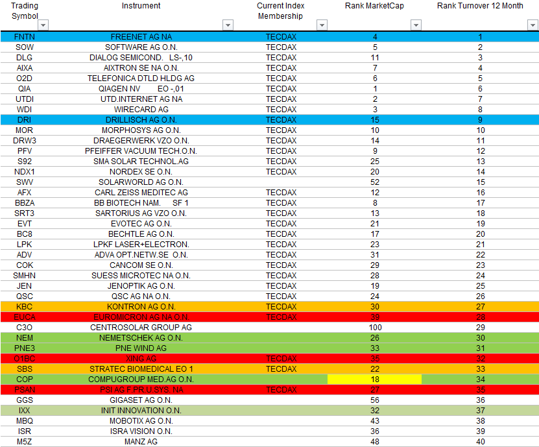Image resolution: width=539 pixels, height=447 pixels.
Task: Select the UTD.INTERNET AG NA cell
Action: [141, 99]
